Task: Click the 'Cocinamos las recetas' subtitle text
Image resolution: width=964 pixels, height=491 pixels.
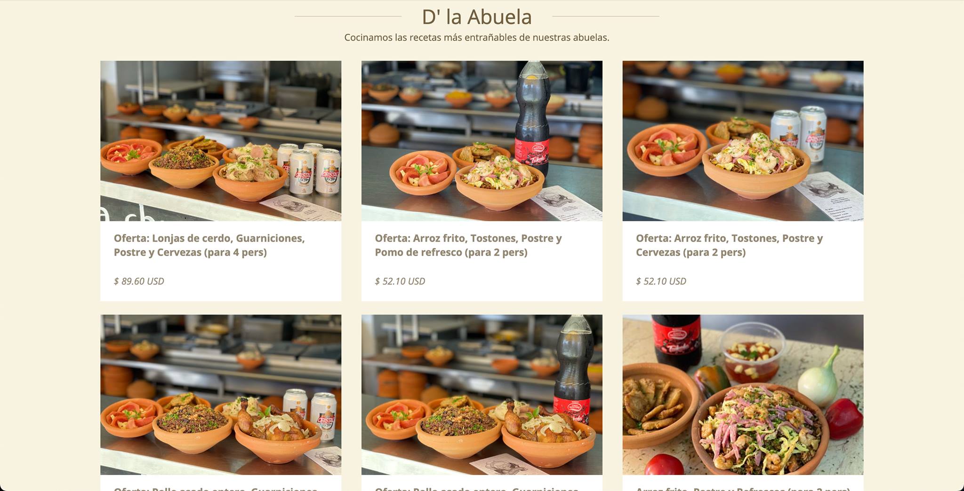Action: tap(476, 37)
